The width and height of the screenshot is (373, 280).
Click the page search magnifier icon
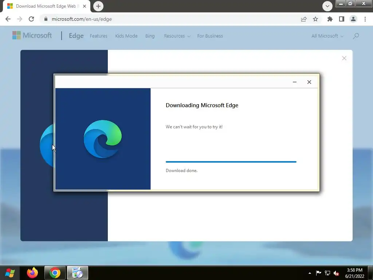tap(356, 36)
